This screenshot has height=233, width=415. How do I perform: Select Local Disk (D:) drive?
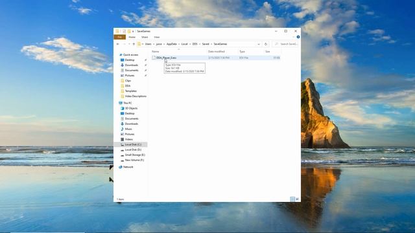pos(133,150)
